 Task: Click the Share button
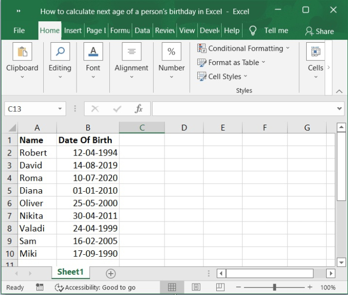(x=320, y=31)
